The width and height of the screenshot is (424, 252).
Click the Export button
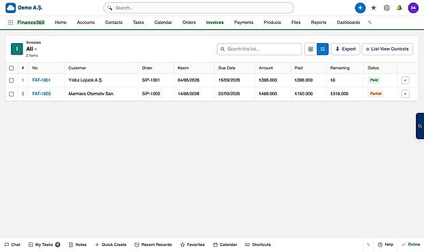click(x=345, y=49)
